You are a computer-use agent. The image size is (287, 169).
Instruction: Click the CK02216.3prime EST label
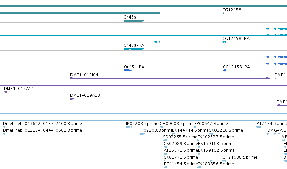click(226, 130)
